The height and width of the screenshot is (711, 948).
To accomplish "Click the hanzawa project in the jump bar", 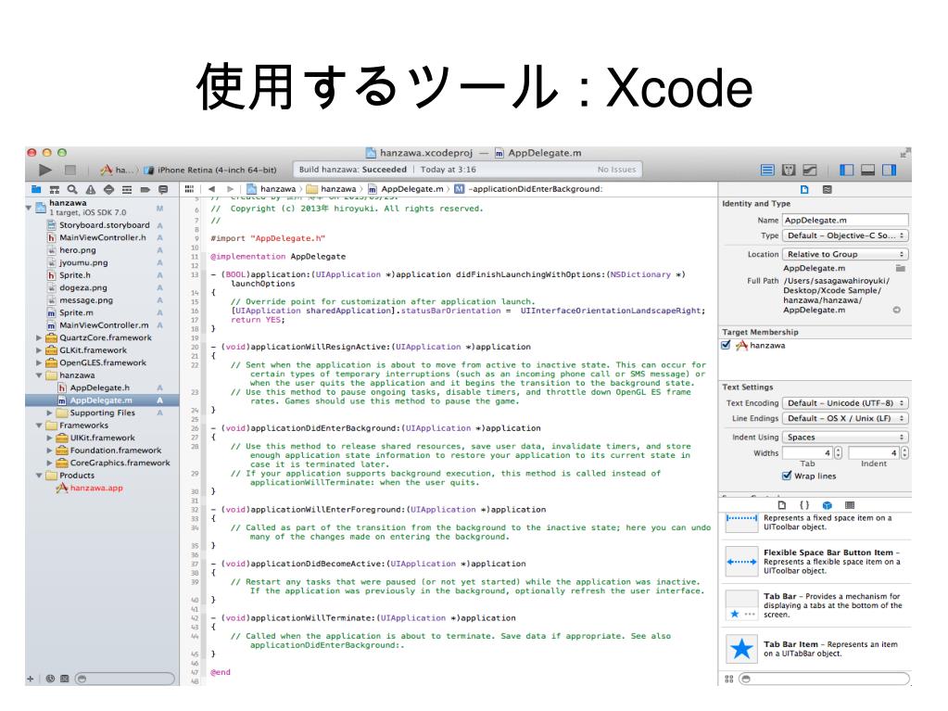I will [x=272, y=188].
